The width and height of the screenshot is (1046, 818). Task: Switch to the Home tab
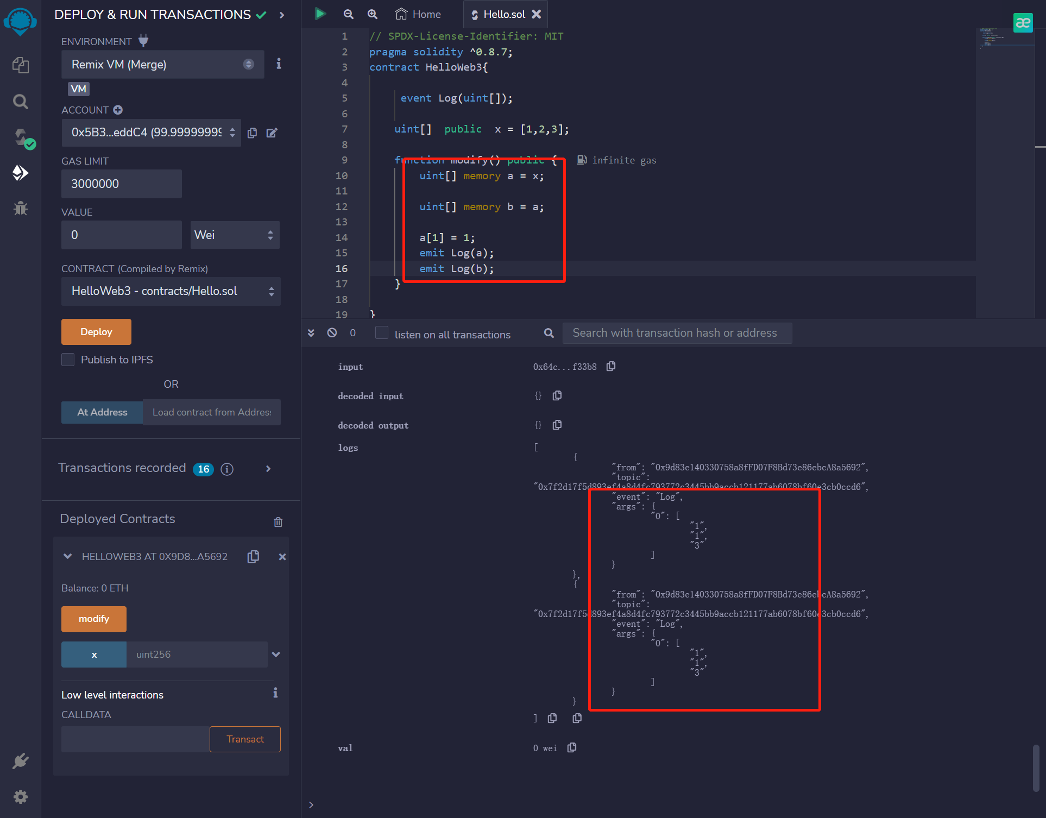pos(418,14)
